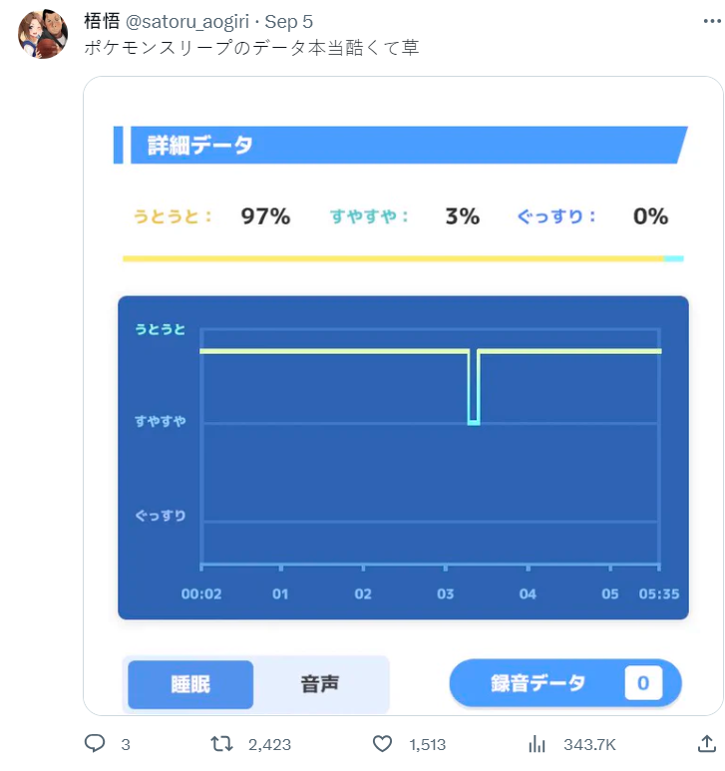Click the retweet arrows icon
This screenshot has height=771, width=725.
point(225,744)
